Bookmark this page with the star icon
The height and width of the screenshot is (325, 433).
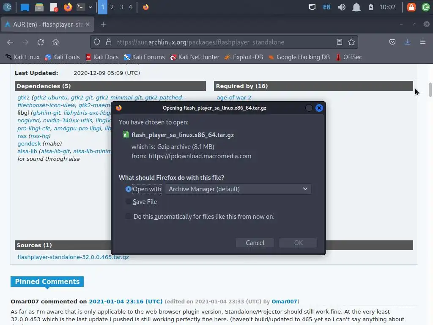[351, 42]
